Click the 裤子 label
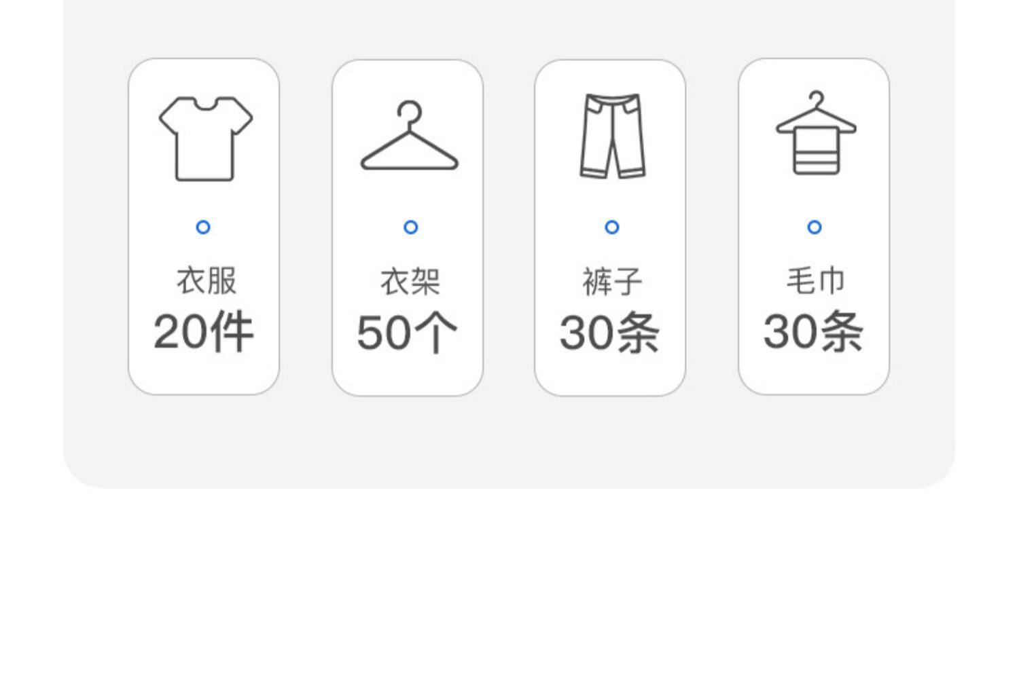 [x=611, y=281]
